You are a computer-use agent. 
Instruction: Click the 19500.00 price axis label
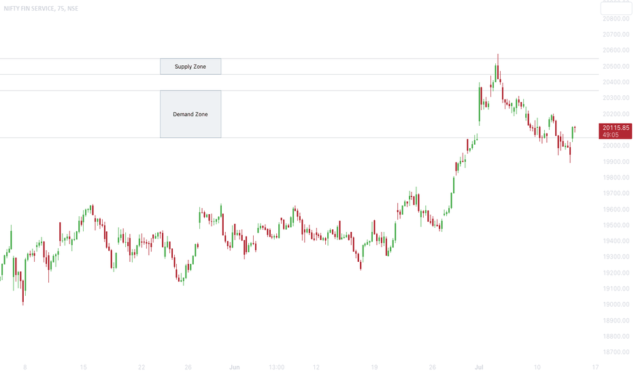pyautogui.click(x=616, y=225)
